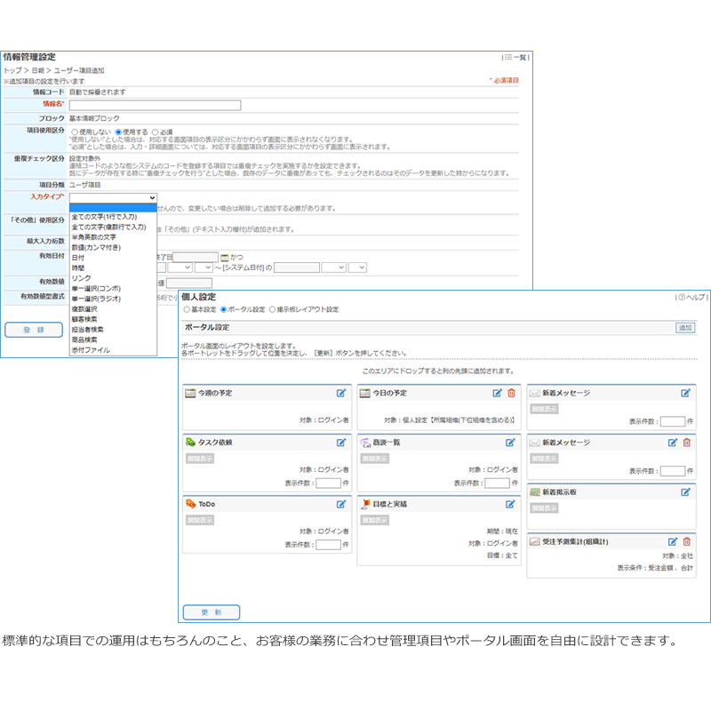Edit the 目標と実績 portlet
The width and height of the screenshot is (711, 711).
click(511, 504)
